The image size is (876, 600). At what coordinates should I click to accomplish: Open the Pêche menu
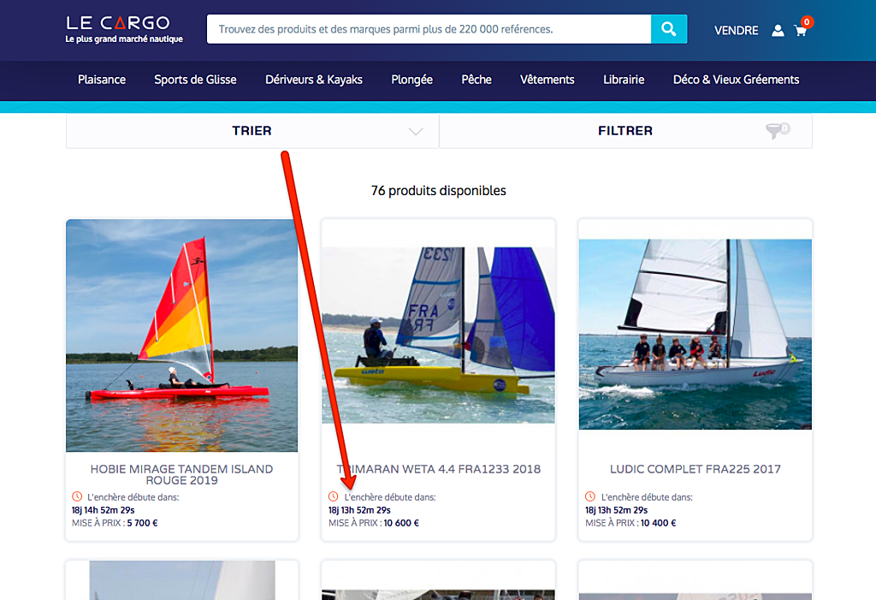tap(476, 80)
